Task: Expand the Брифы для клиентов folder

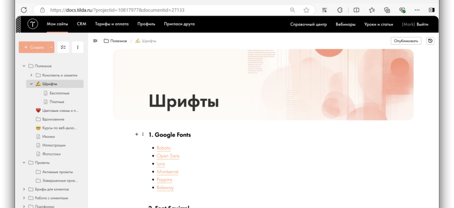Action: 24,189
